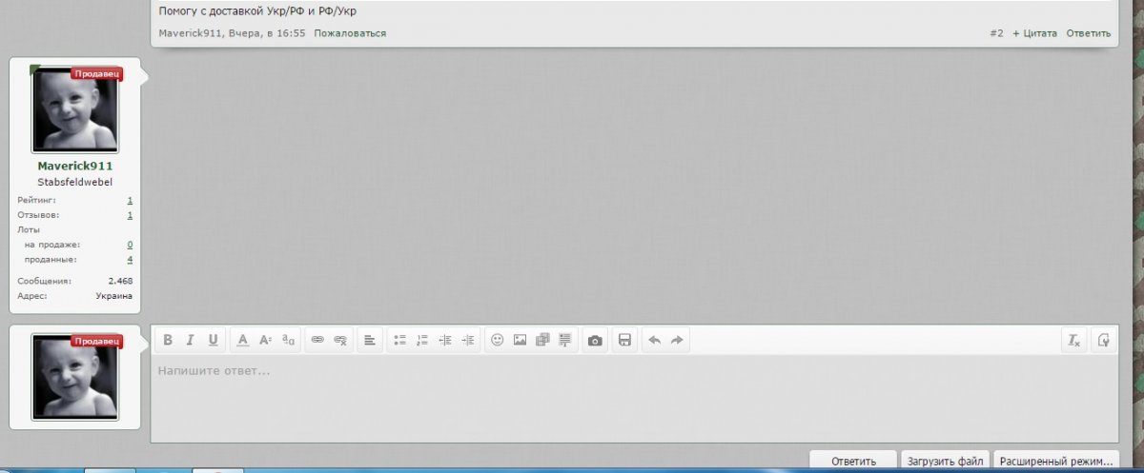
Task: Toggle italic text formatting
Action: coord(190,340)
